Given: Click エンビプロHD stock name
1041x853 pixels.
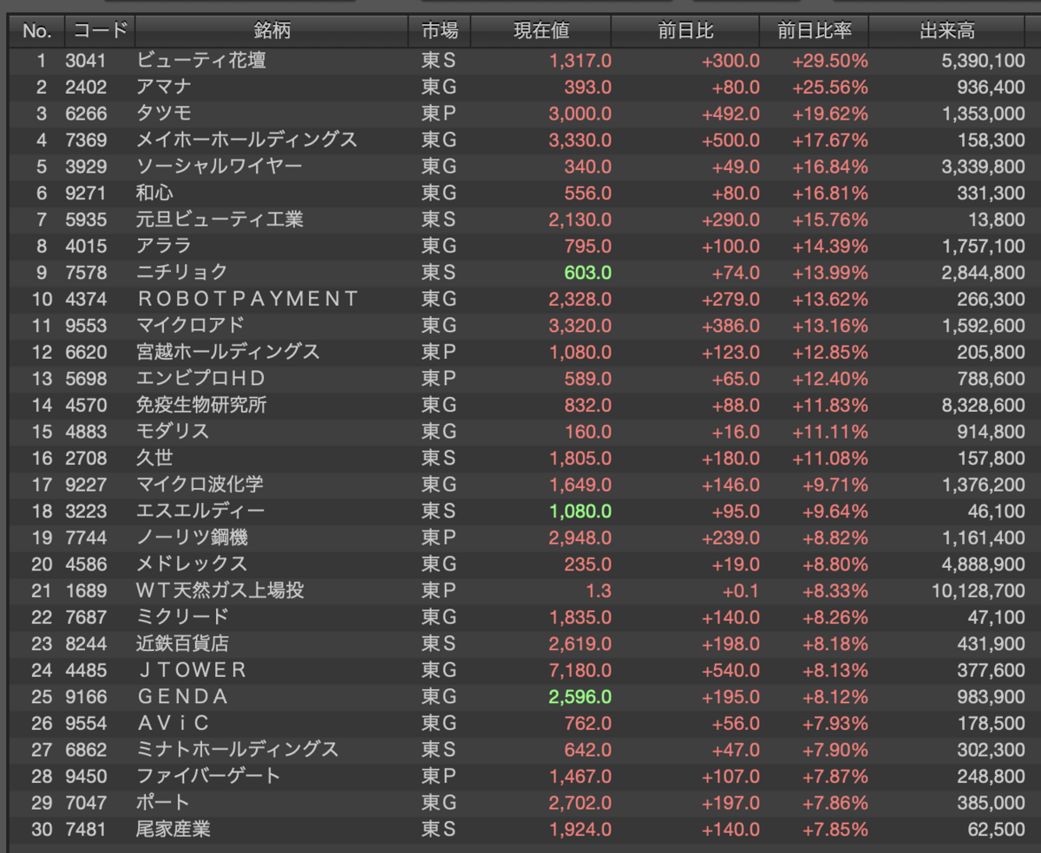Looking at the screenshot, I should coord(200,378).
